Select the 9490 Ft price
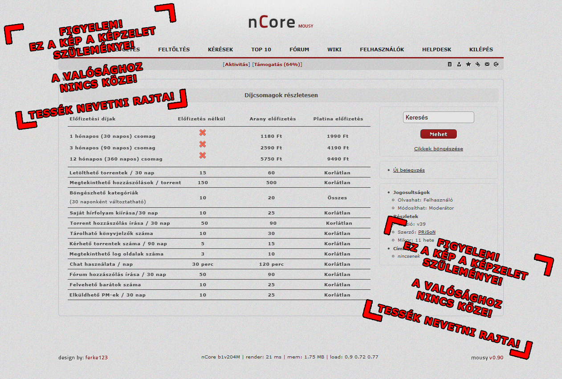The width and height of the screenshot is (562, 379). (338, 159)
